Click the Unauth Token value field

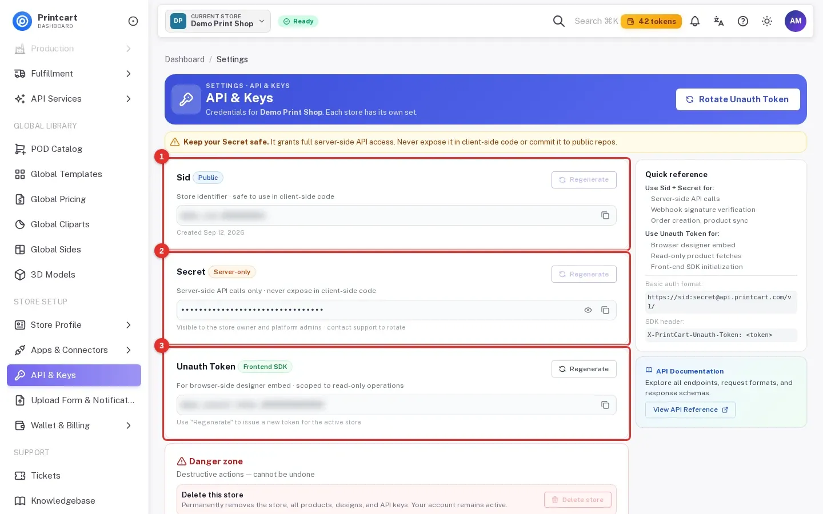pos(397,405)
